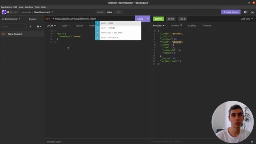256x144 pixels.
Task: Click the sort requests arrows icon
Action: pyautogui.click(x=30, y=26)
